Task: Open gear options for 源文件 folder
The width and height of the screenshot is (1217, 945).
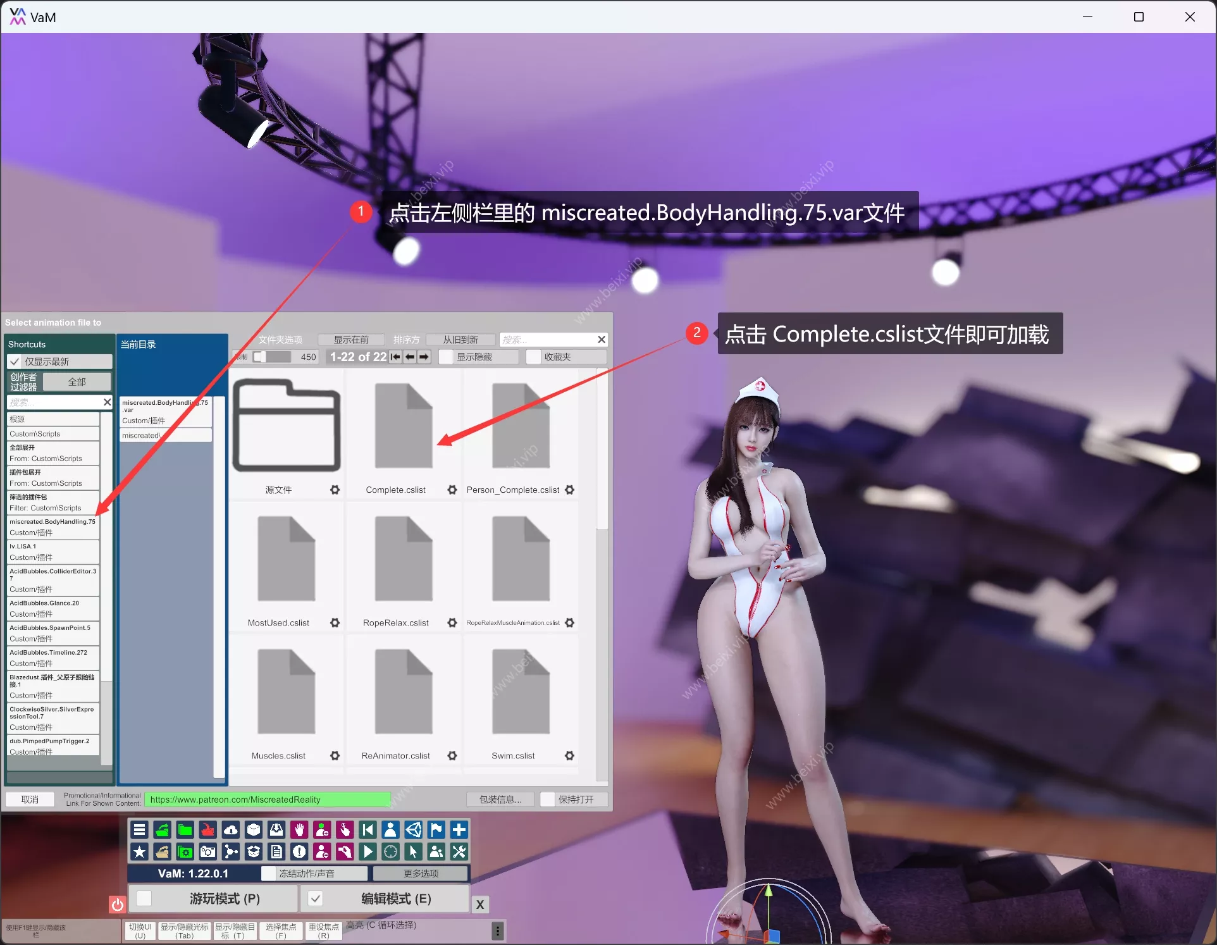Action: pos(335,490)
